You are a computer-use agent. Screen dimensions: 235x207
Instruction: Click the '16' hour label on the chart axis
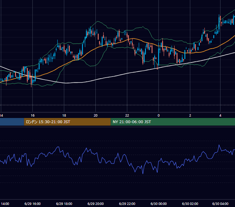[33, 116]
